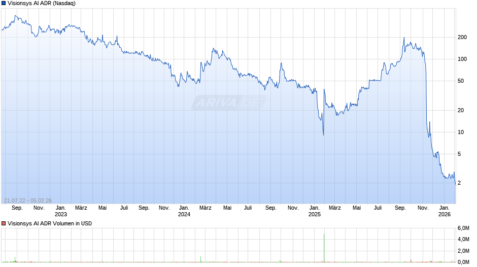Click the 'Jan. 2025' axis label
Screen dimensions: 477x267
[x=315, y=211]
